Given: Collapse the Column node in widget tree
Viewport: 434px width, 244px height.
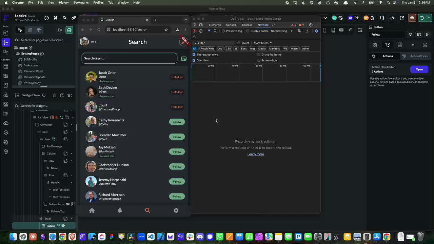Looking at the screenshot, I should click(x=72, y=154).
